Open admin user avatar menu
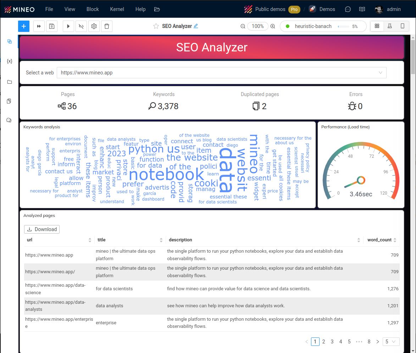Screen dimensions: 416x353 379,10
